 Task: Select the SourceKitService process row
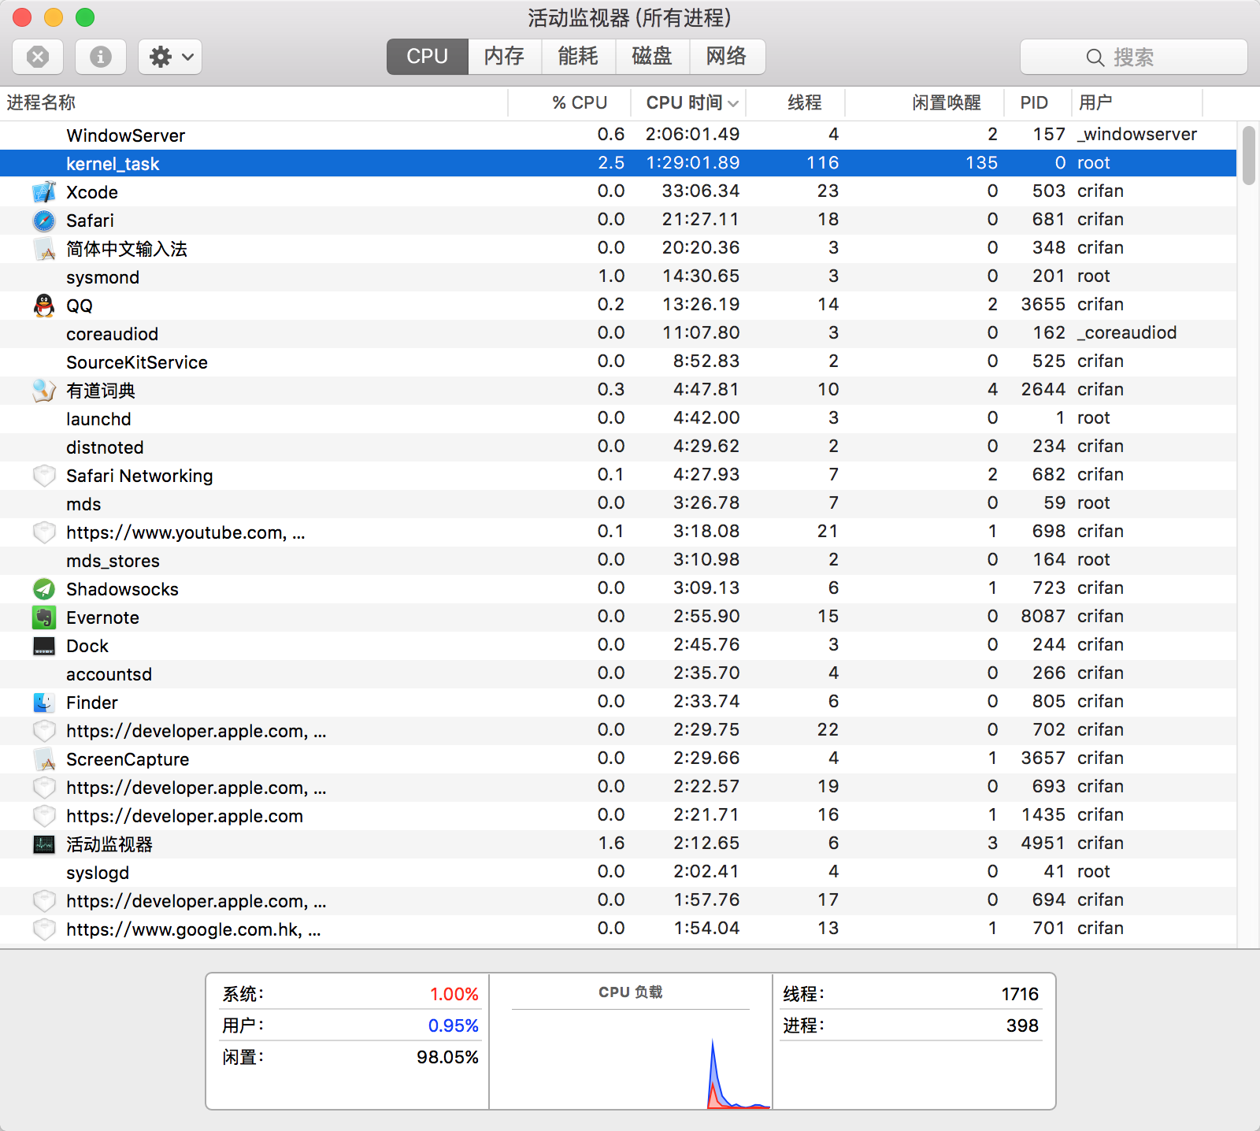click(618, 362)
